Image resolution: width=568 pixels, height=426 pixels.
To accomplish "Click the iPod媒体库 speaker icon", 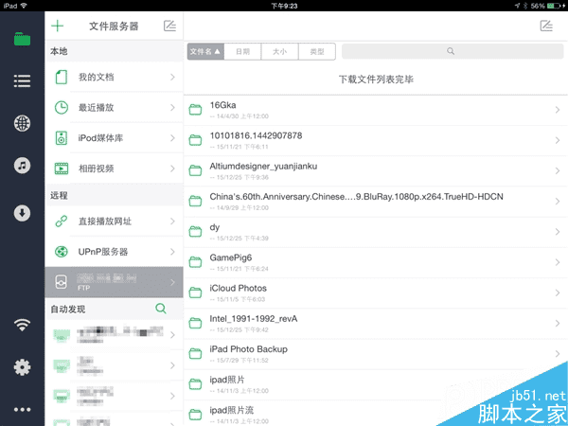I will pyautogui.click(x=62, y=138).
